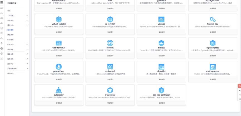Expand the 工作负载 menu arrow
This screenshot has height=116, width=241.
pos(27,16)
